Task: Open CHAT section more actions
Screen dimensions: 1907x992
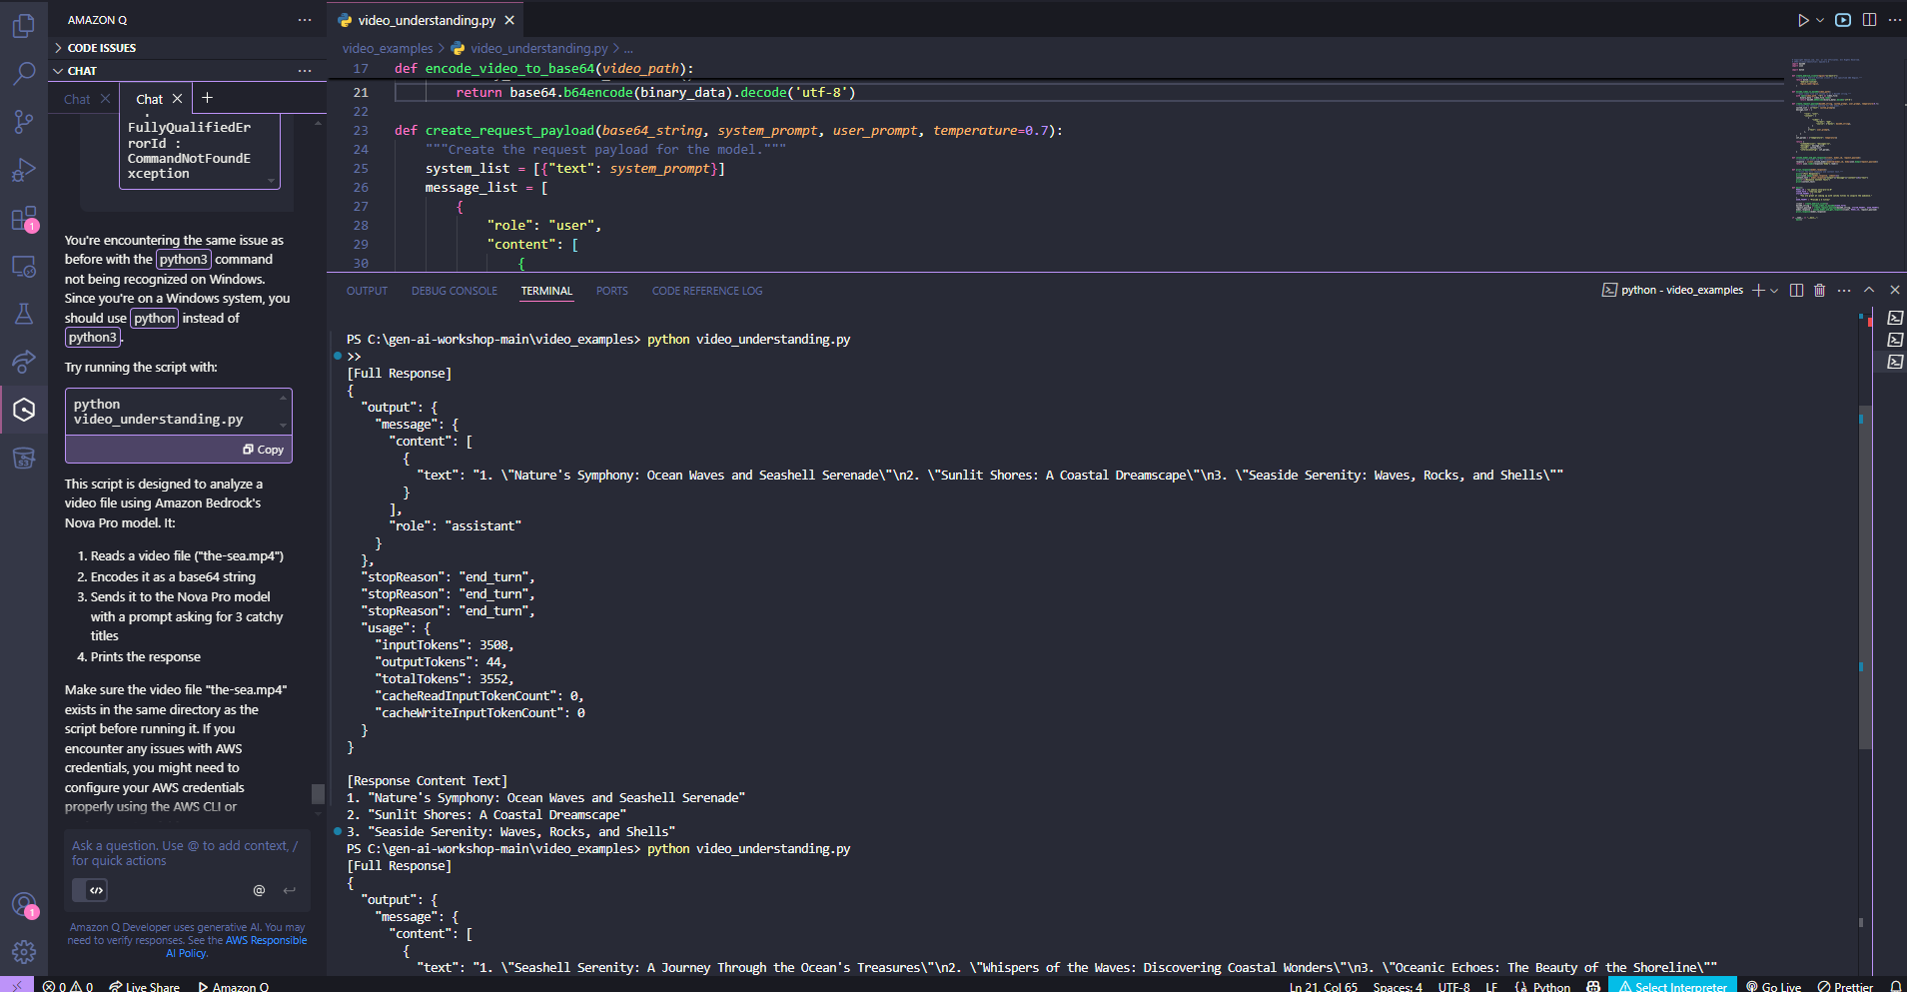Action: (305, 71)
